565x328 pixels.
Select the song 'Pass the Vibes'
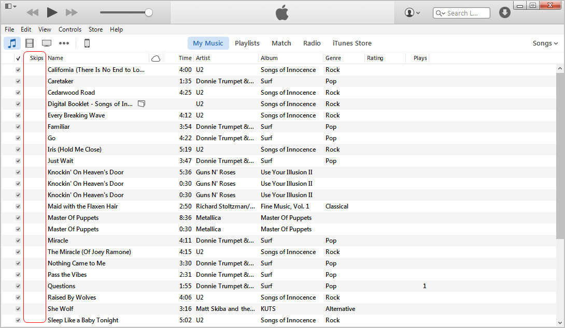[x=67, y=275]
